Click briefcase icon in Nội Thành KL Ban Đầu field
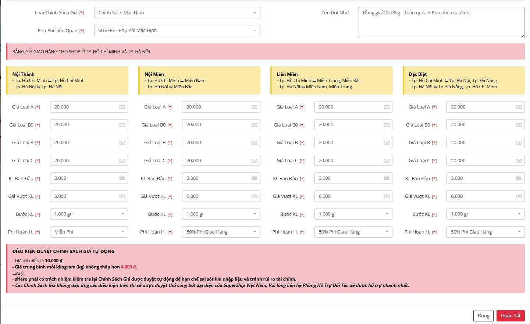 click(x=122, y=178)
